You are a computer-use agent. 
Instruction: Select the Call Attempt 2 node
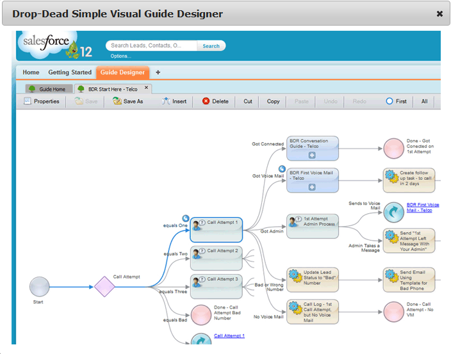[216, 257]
